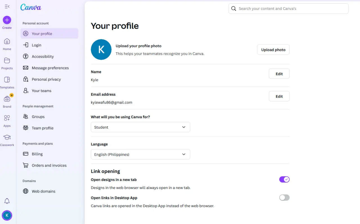Click the Upload photo button
The height and width of the screenshot is (224, 360).
click(x=273, y=50)
